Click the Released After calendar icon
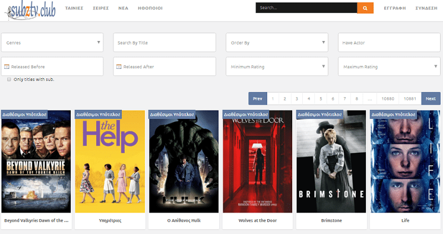 [119, 67]
